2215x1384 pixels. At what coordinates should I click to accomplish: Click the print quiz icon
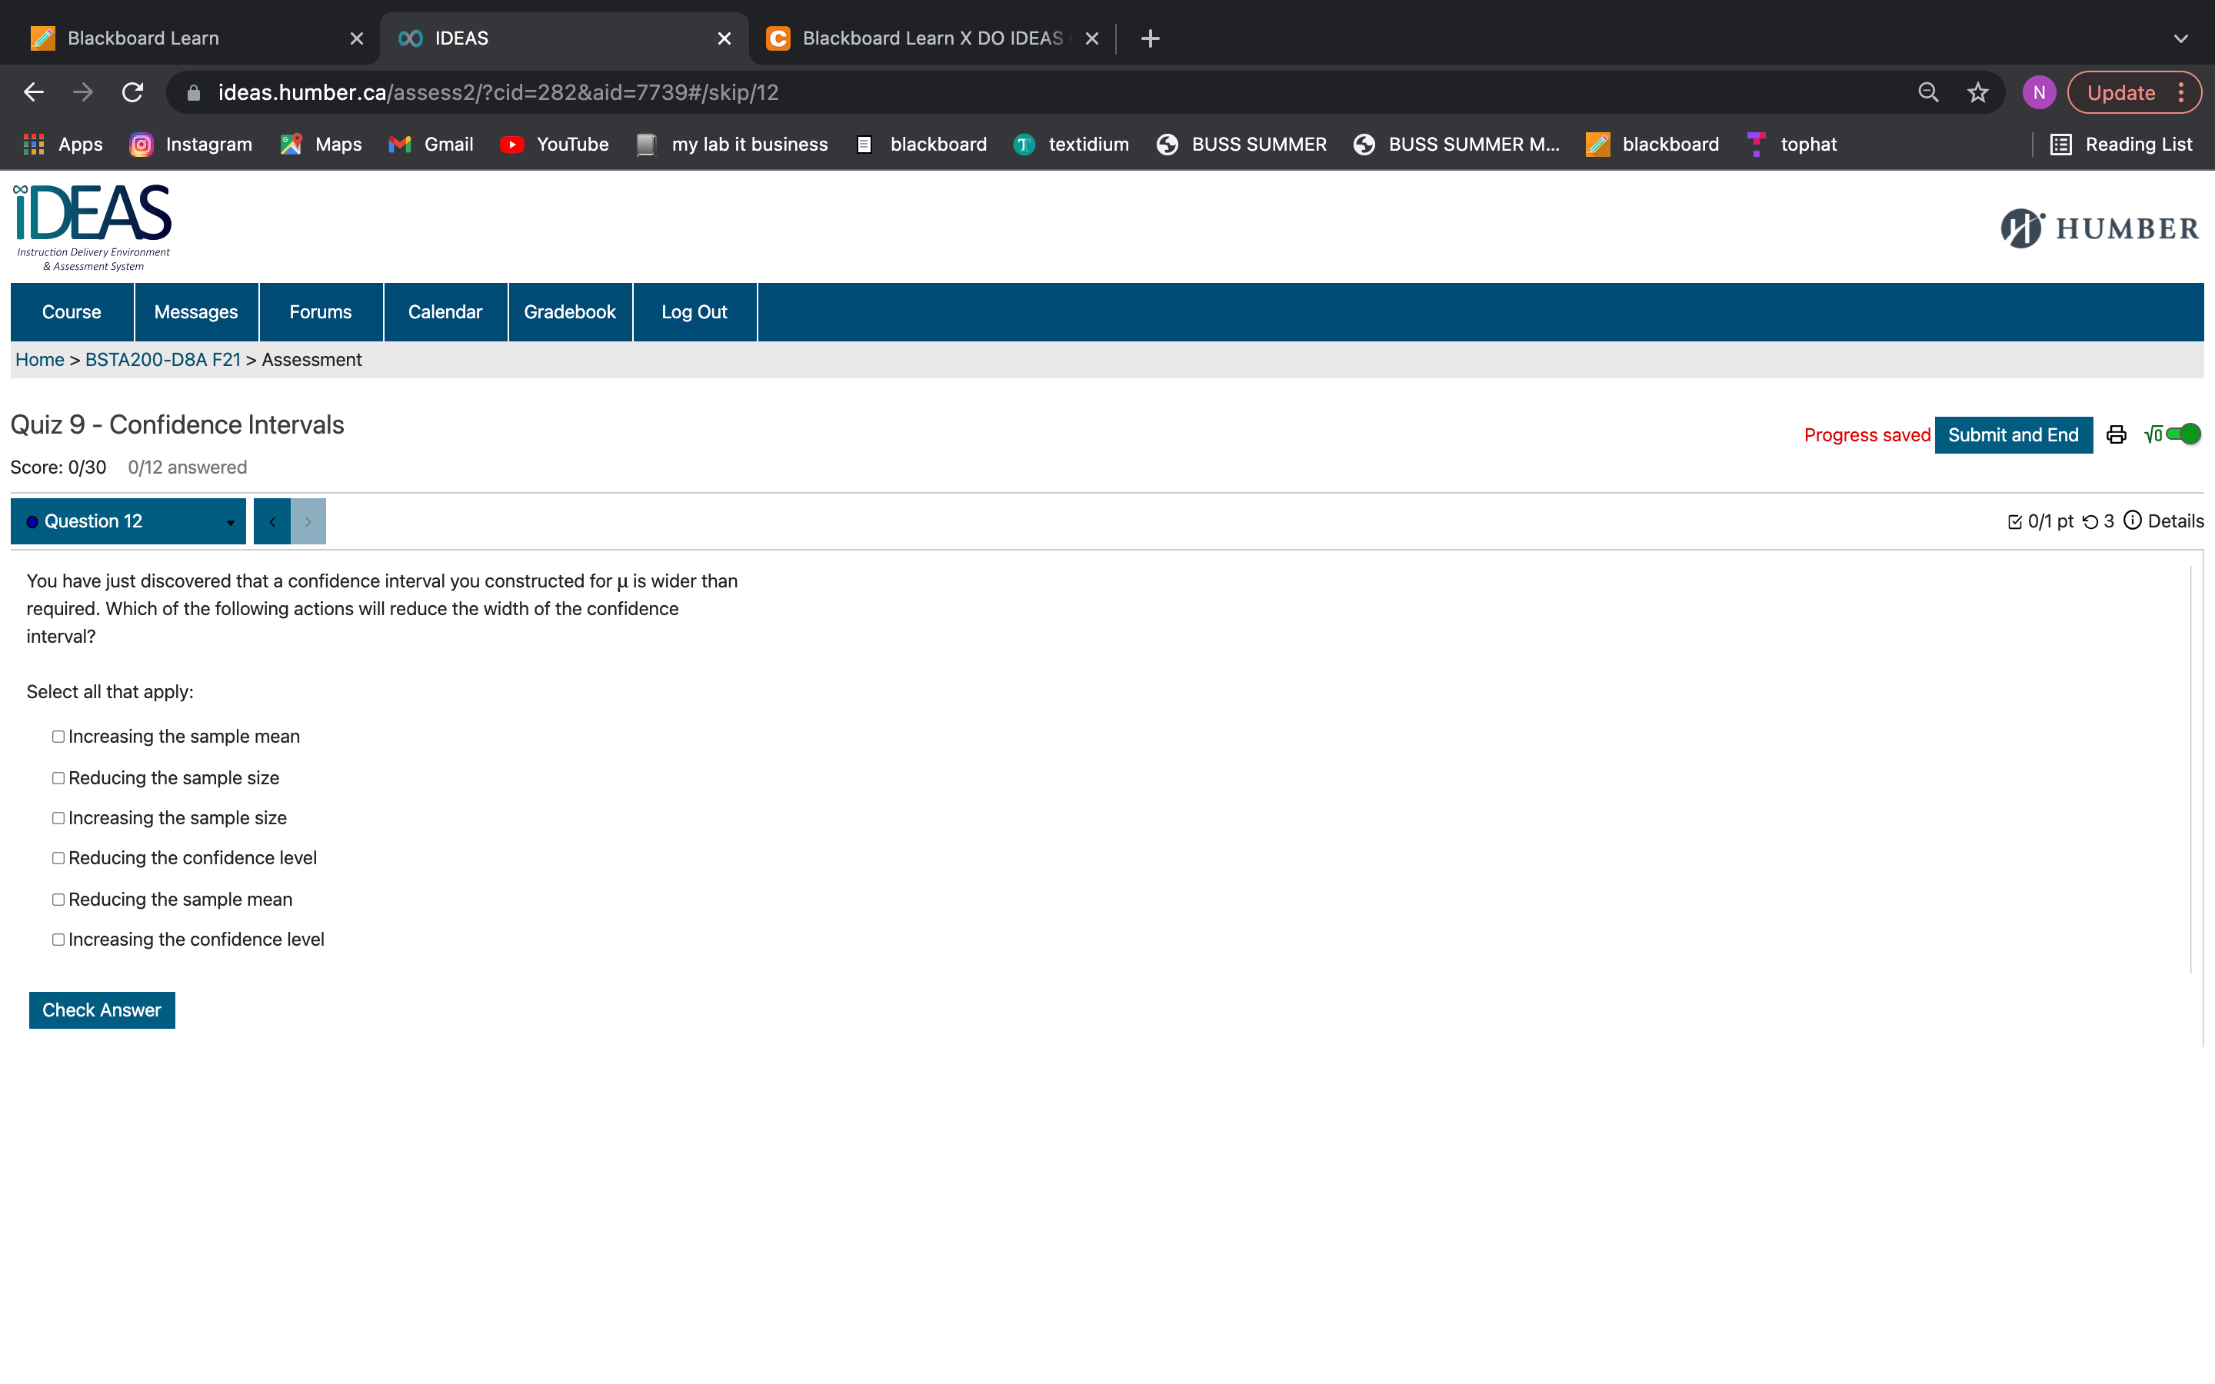pos(2115,434)
